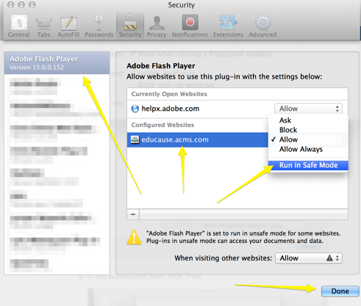Choose Block from the popup menu
This screenshot has height=306, width=361.
[x=308, y=130]
